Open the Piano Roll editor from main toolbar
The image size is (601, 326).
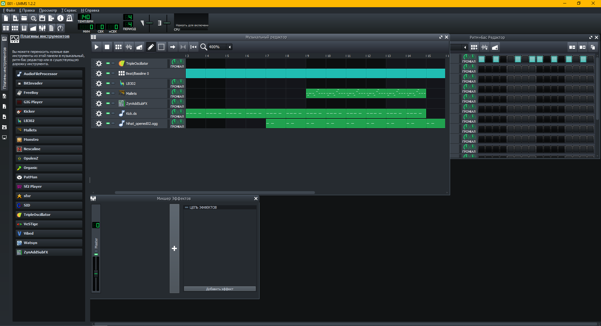24,28
